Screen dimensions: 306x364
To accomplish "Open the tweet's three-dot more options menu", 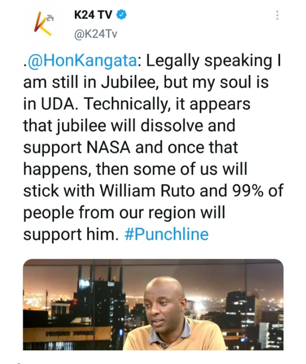I will (x=277, y=15).
